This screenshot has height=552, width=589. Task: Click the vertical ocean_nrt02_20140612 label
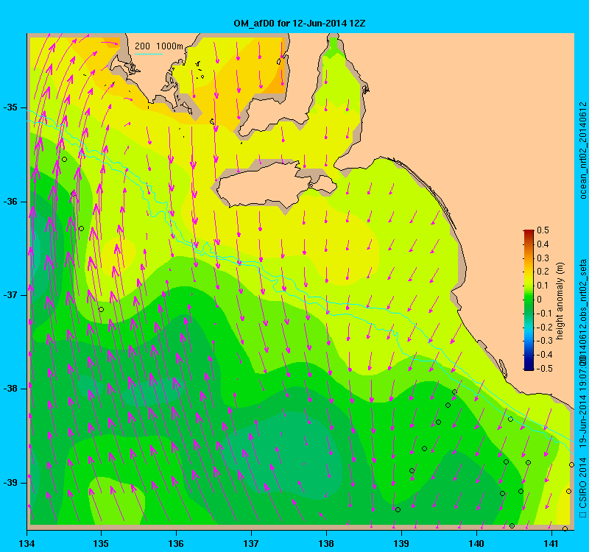[582, 150]
